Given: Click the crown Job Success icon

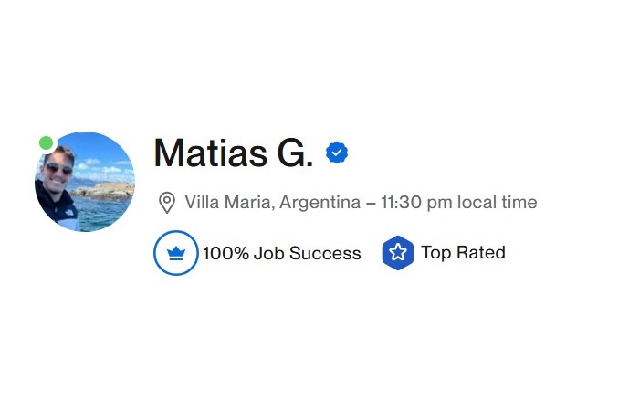Looking at the screenshot, I should click(x=176, y=253).
